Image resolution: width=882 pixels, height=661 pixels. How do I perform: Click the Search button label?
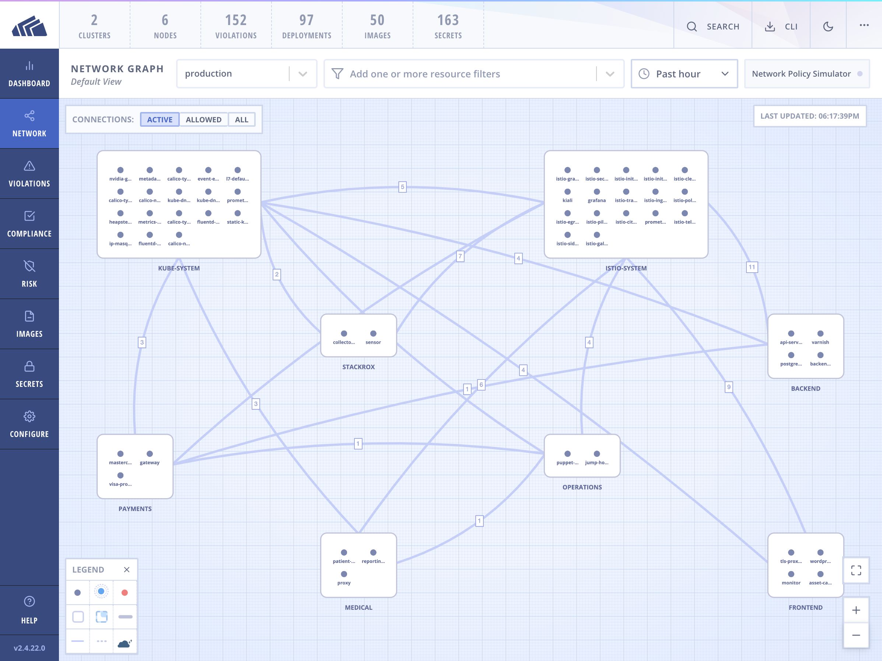723,27
